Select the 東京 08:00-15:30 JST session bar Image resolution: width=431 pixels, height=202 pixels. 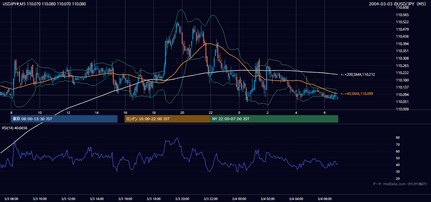(64, 119)
